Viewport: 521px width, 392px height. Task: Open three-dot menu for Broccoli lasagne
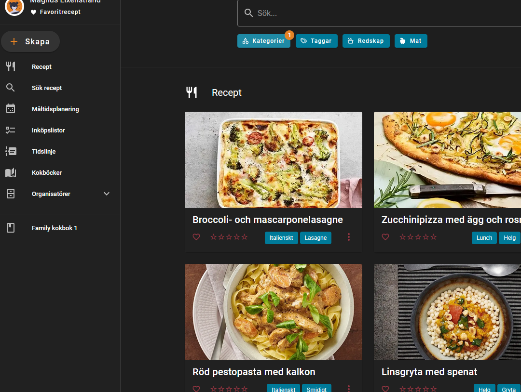tap(349, 237)
